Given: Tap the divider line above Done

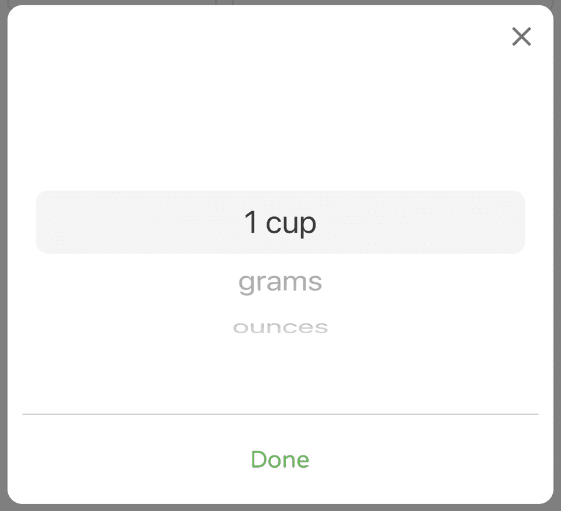Looking at the screenshot, I should (280, 414).
